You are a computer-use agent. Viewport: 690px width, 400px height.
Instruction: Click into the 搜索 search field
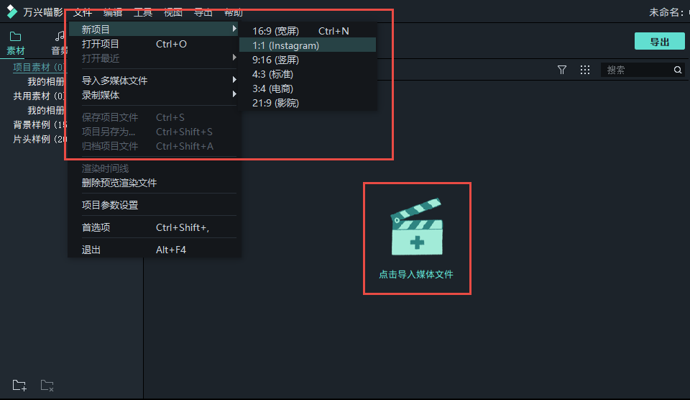pyautogui.click(x=636, y=70)
